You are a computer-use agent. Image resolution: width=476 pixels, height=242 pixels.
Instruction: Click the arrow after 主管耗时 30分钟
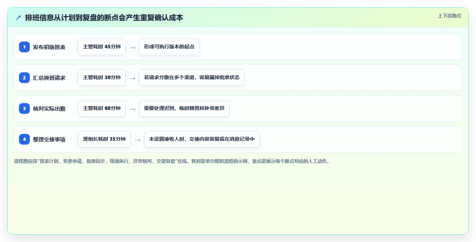[x=133, y=78]
